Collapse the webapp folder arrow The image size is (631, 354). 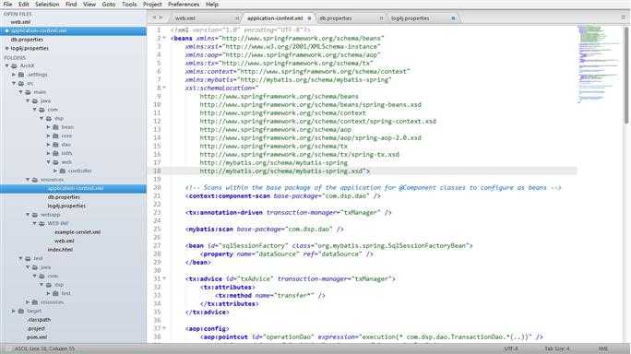coord(28,215)
